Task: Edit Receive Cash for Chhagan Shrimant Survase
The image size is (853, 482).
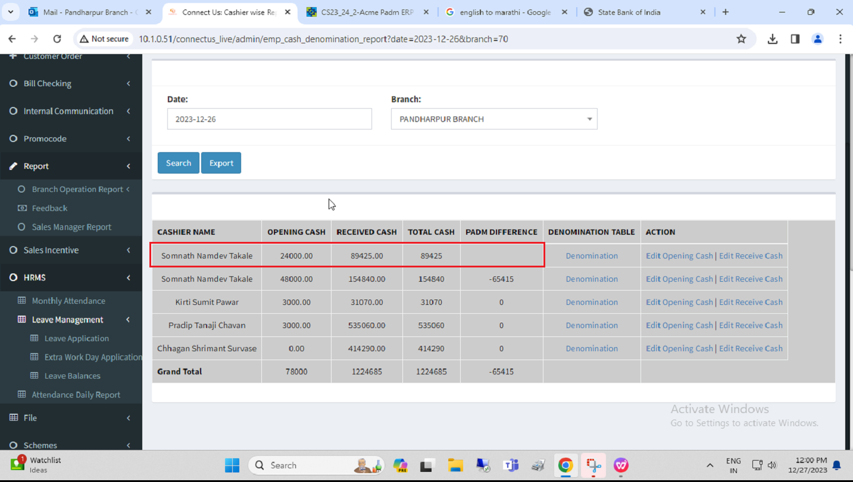Action: pos(751,348)
